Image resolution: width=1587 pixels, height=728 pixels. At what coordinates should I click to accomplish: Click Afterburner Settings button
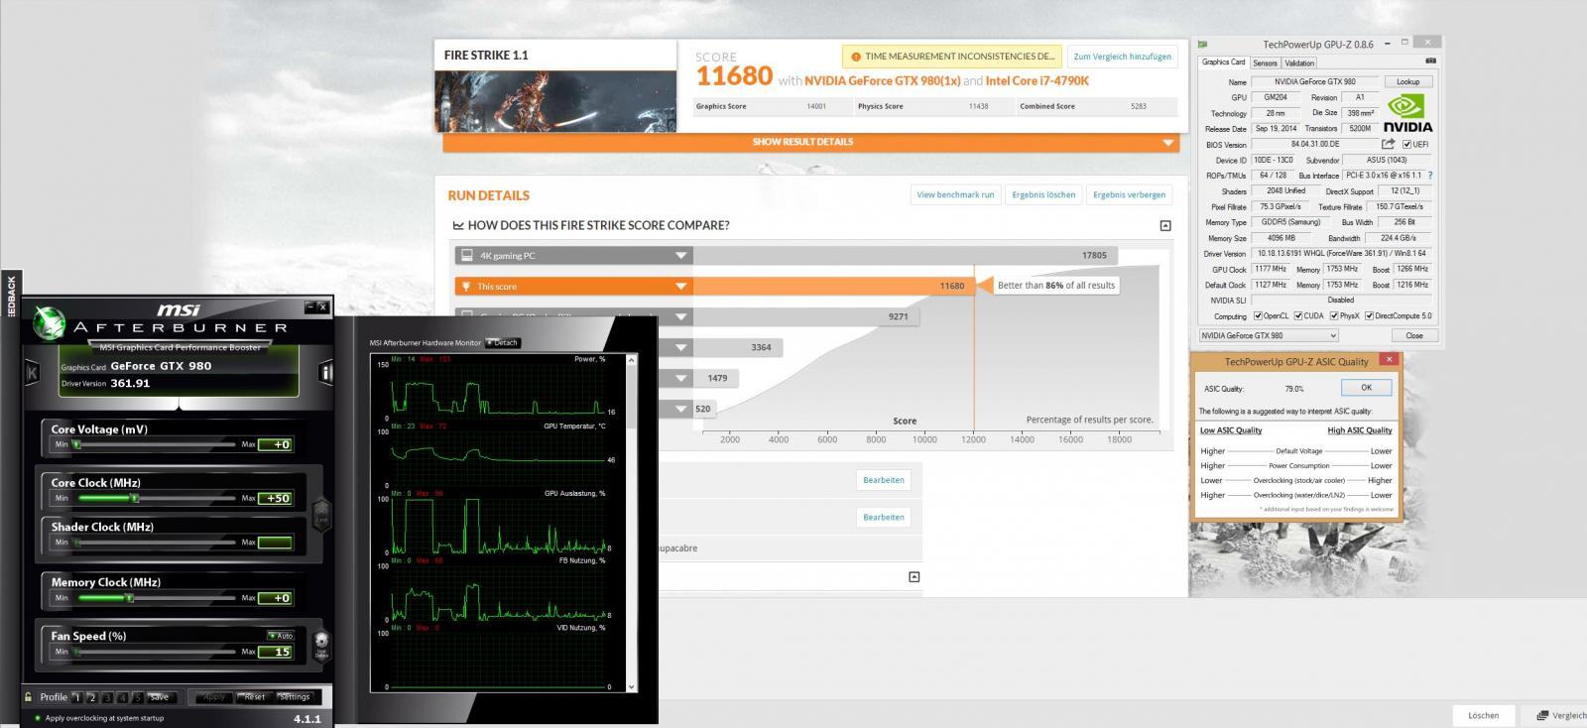click(x=295, y=697)
